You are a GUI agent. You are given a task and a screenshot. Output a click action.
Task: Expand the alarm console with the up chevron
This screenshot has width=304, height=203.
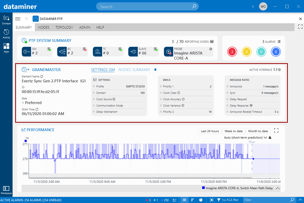coord(300,200)
